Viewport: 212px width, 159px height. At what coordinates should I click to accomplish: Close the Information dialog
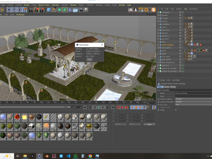pos(102,45)
